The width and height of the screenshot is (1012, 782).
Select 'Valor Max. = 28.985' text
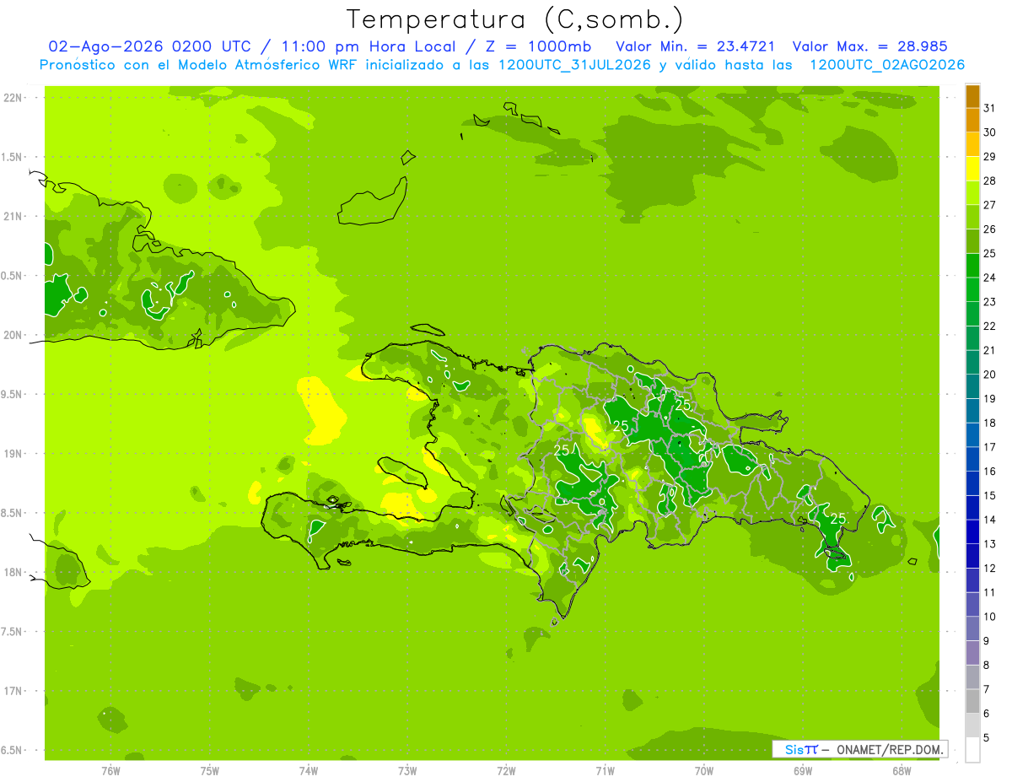(869, 46)
